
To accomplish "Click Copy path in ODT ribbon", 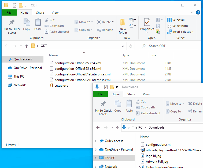I will 54,26.
